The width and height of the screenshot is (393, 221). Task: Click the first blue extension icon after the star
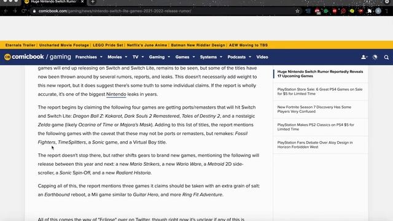(308, 11)
